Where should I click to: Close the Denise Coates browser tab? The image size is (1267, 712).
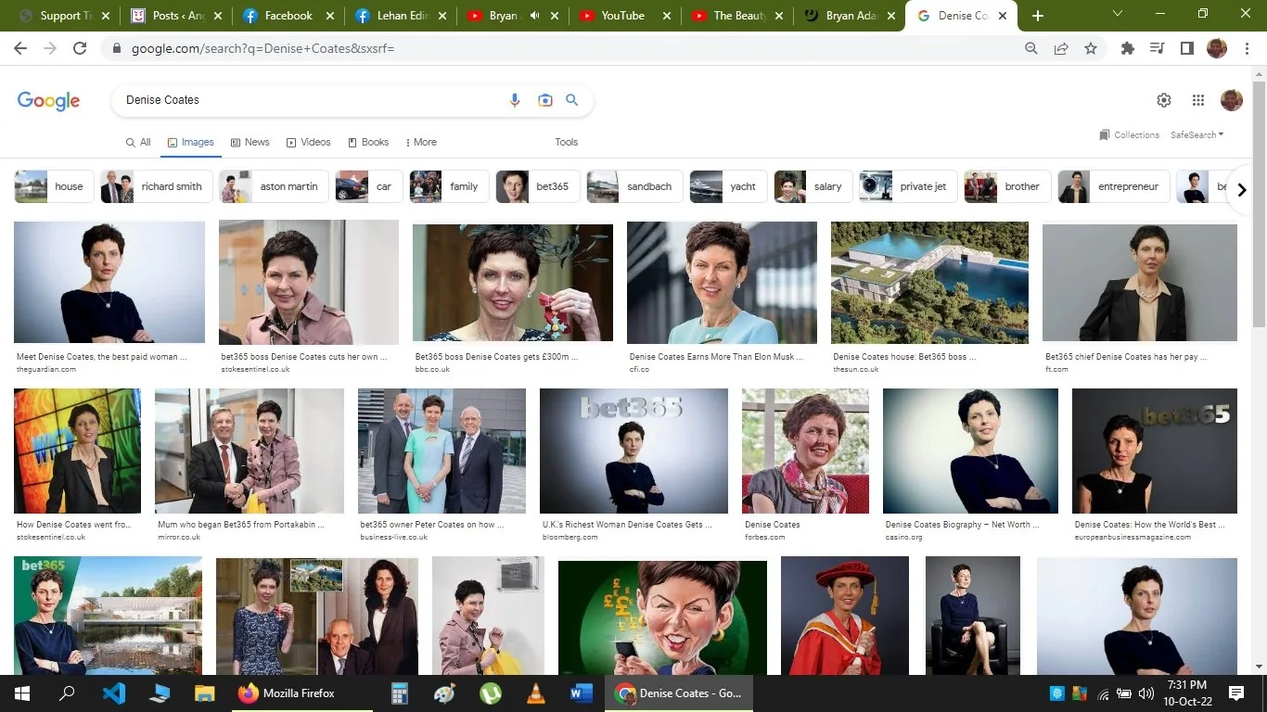click(x=1003, y=16)
